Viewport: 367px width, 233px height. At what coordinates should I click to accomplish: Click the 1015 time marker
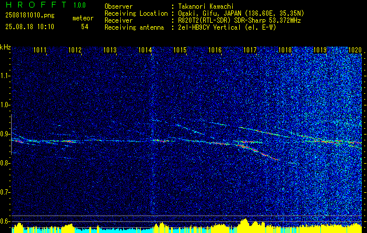pos(180,50)
